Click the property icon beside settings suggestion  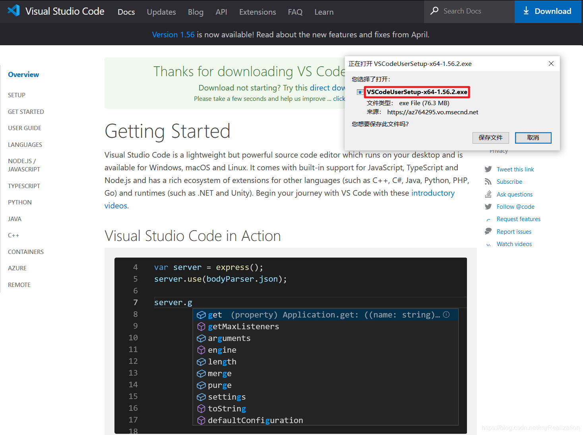tap(201, 397)
